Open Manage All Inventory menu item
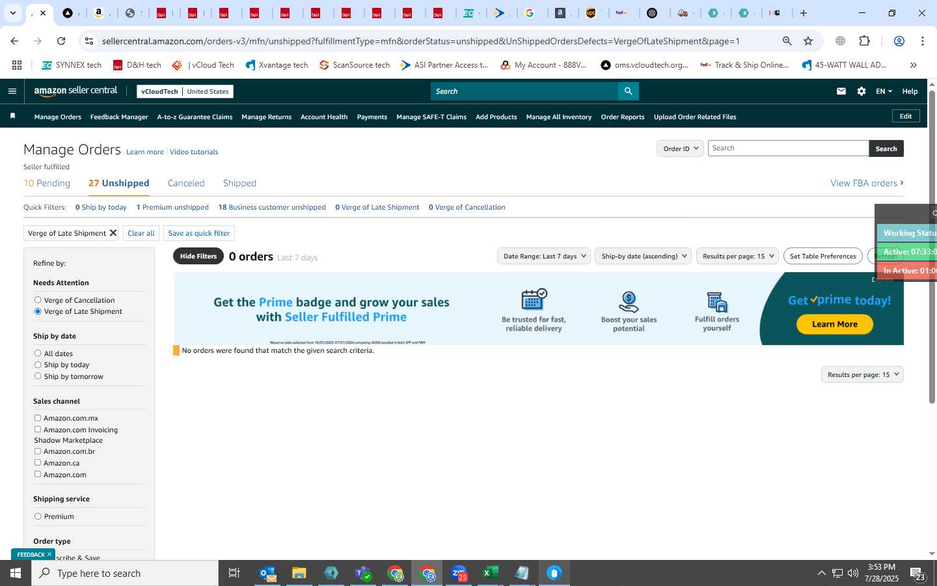937x586 pixels. click(558, 117)
